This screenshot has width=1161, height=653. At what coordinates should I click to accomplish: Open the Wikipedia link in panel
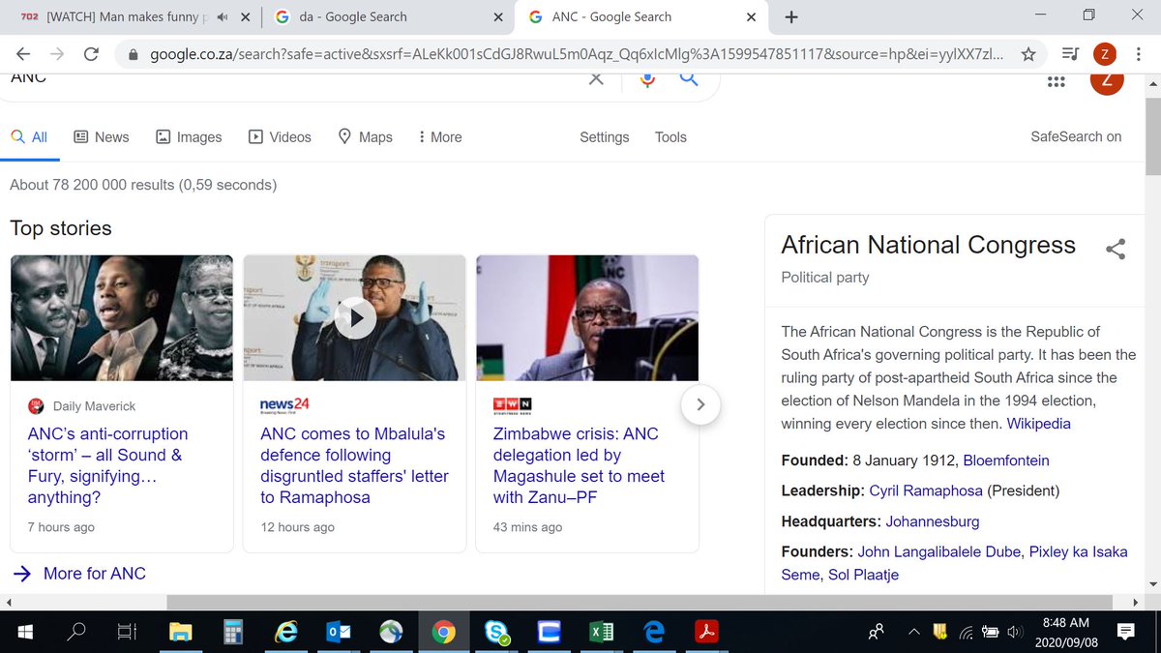[1039, 424]
